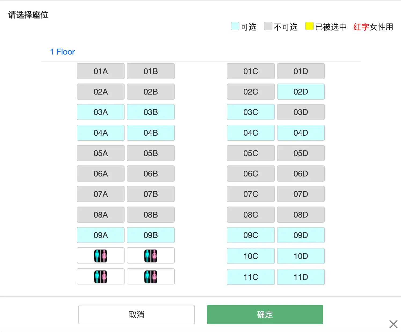This screenshot has width=401, height=332.
Task: Click the yellow 已被选中 legend swatch
Action: (309, 26)
